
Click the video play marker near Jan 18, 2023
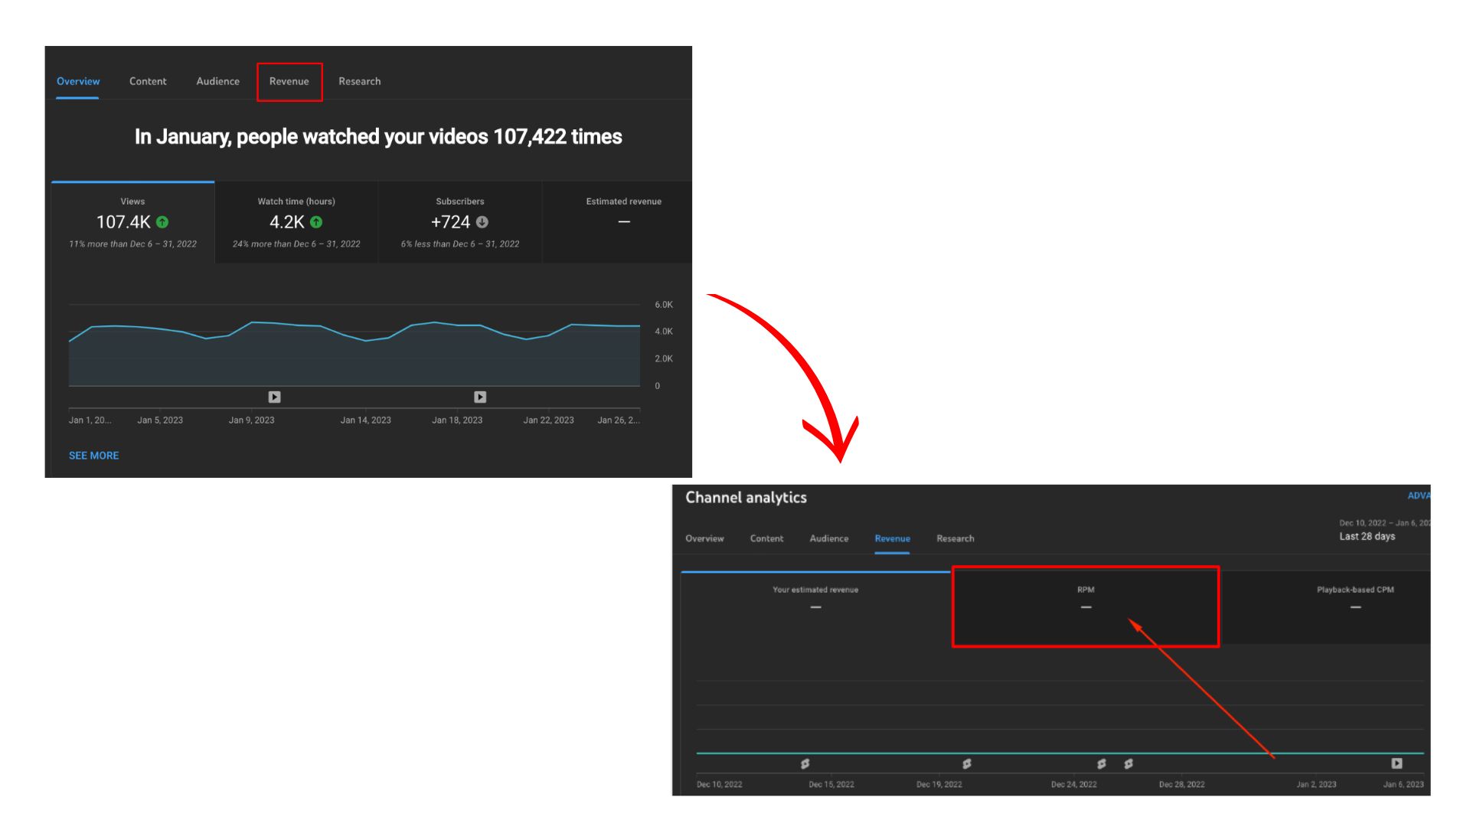(x=480, y=397)
